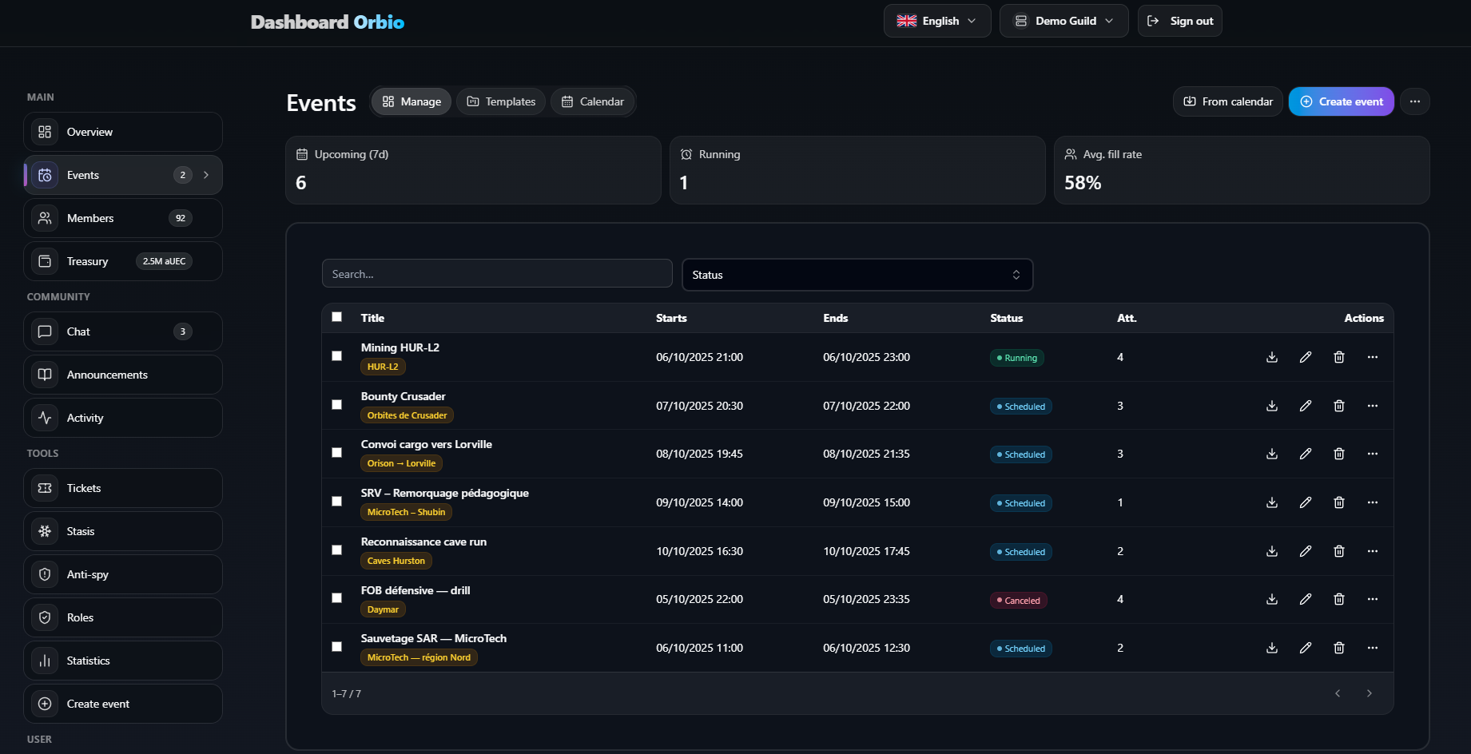Open the Status filter dropdown
Viewport: 1471px width, 754px height.
point(857,275)
